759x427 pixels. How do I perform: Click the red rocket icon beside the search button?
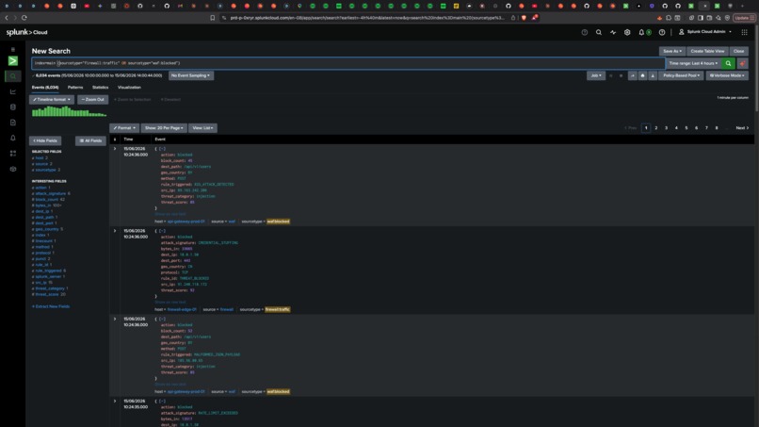click(742, 63)
